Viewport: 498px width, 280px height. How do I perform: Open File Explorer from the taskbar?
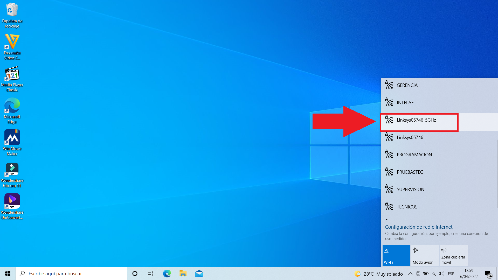click(183, 274)
